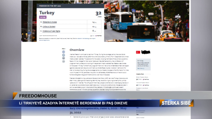Click the Turkish flag icon
This screenshot has width=212, height=119.
tap(138, 52)
